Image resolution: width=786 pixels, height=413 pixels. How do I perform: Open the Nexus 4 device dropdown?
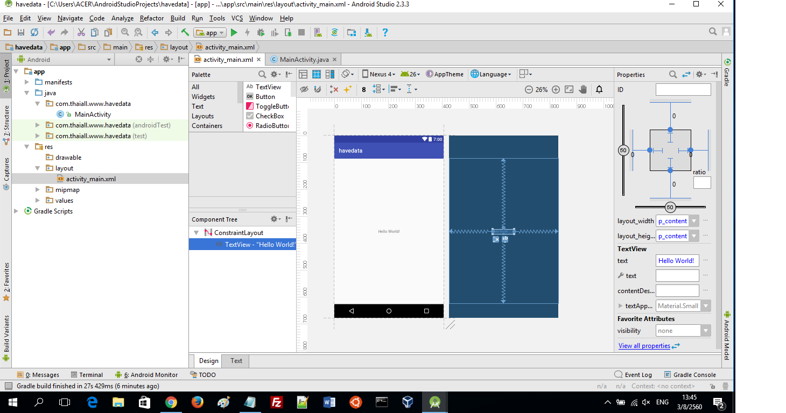379,74
